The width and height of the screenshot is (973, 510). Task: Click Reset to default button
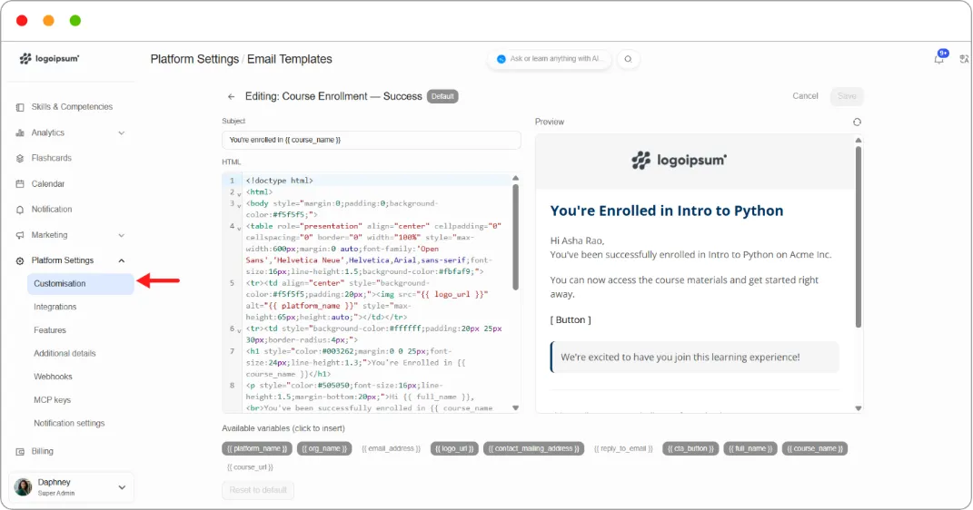258,490
